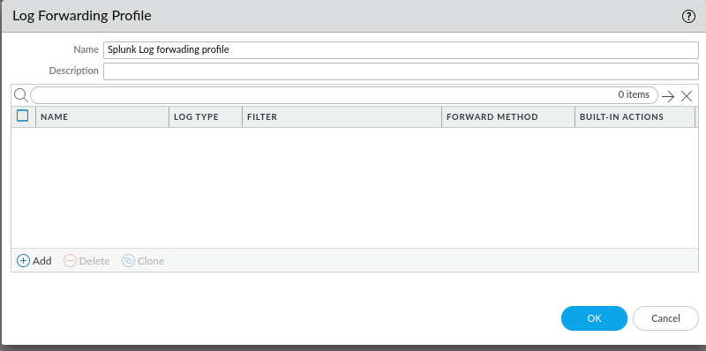Image resolution: width=706 pixels, height=351 pixels.
Task: Click the Delete minus icon
Action: point(71,261)
